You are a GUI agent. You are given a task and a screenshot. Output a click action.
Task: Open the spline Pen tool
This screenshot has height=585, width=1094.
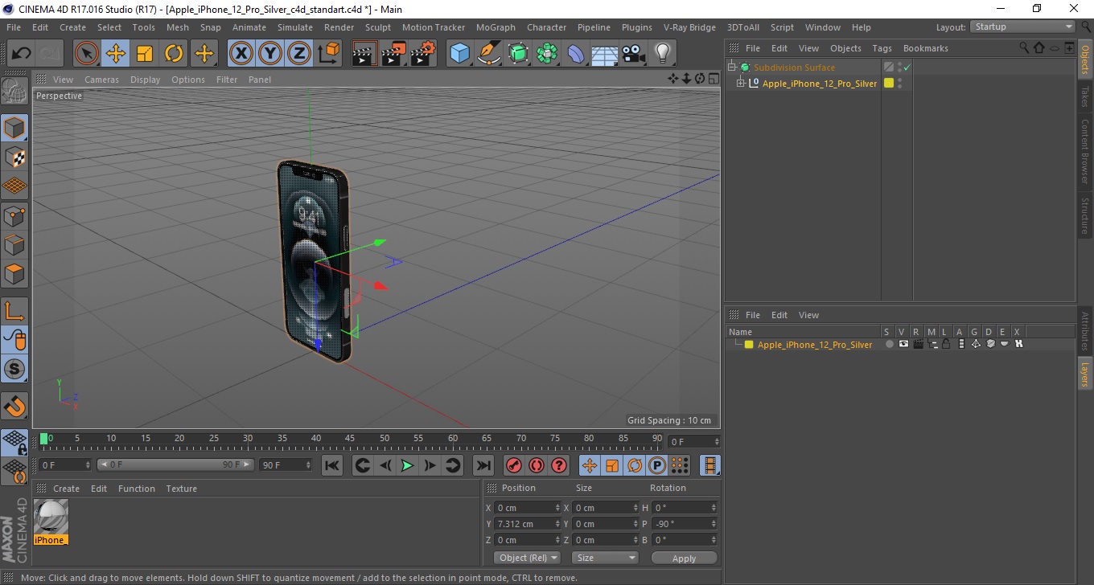point(489,54)
